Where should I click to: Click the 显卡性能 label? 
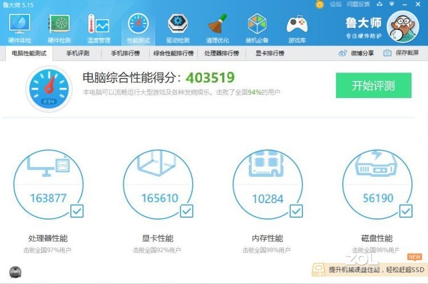(x=158, y=238)
